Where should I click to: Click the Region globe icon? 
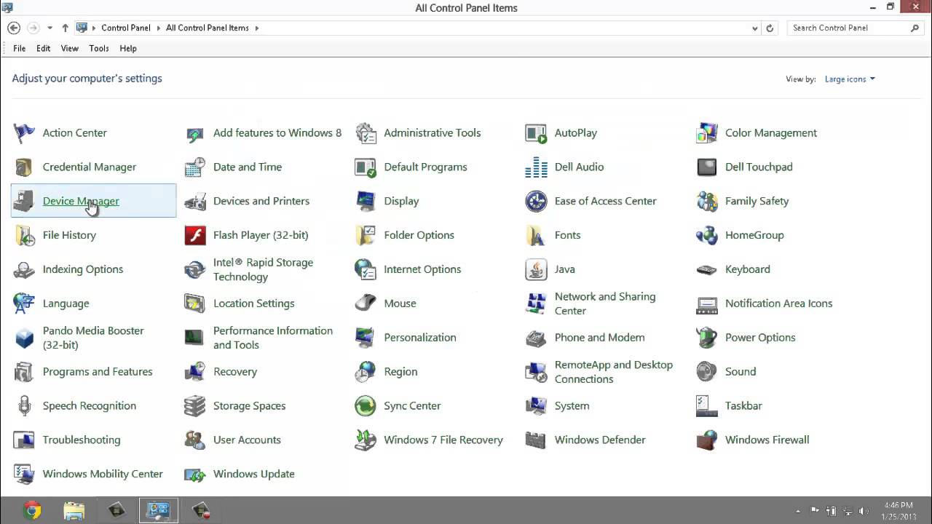(366, 371)
